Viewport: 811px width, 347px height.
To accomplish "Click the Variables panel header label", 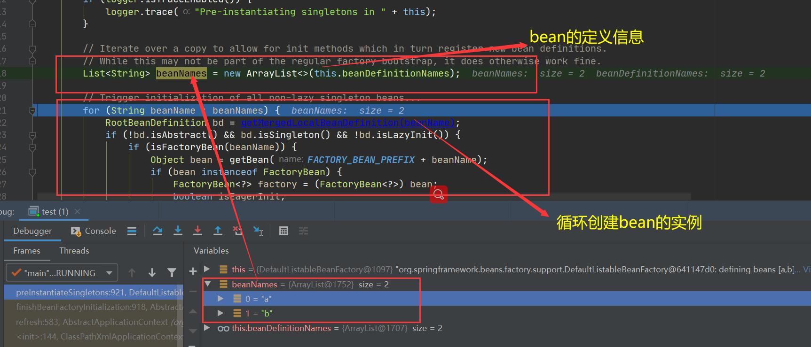I will (211, 251).
